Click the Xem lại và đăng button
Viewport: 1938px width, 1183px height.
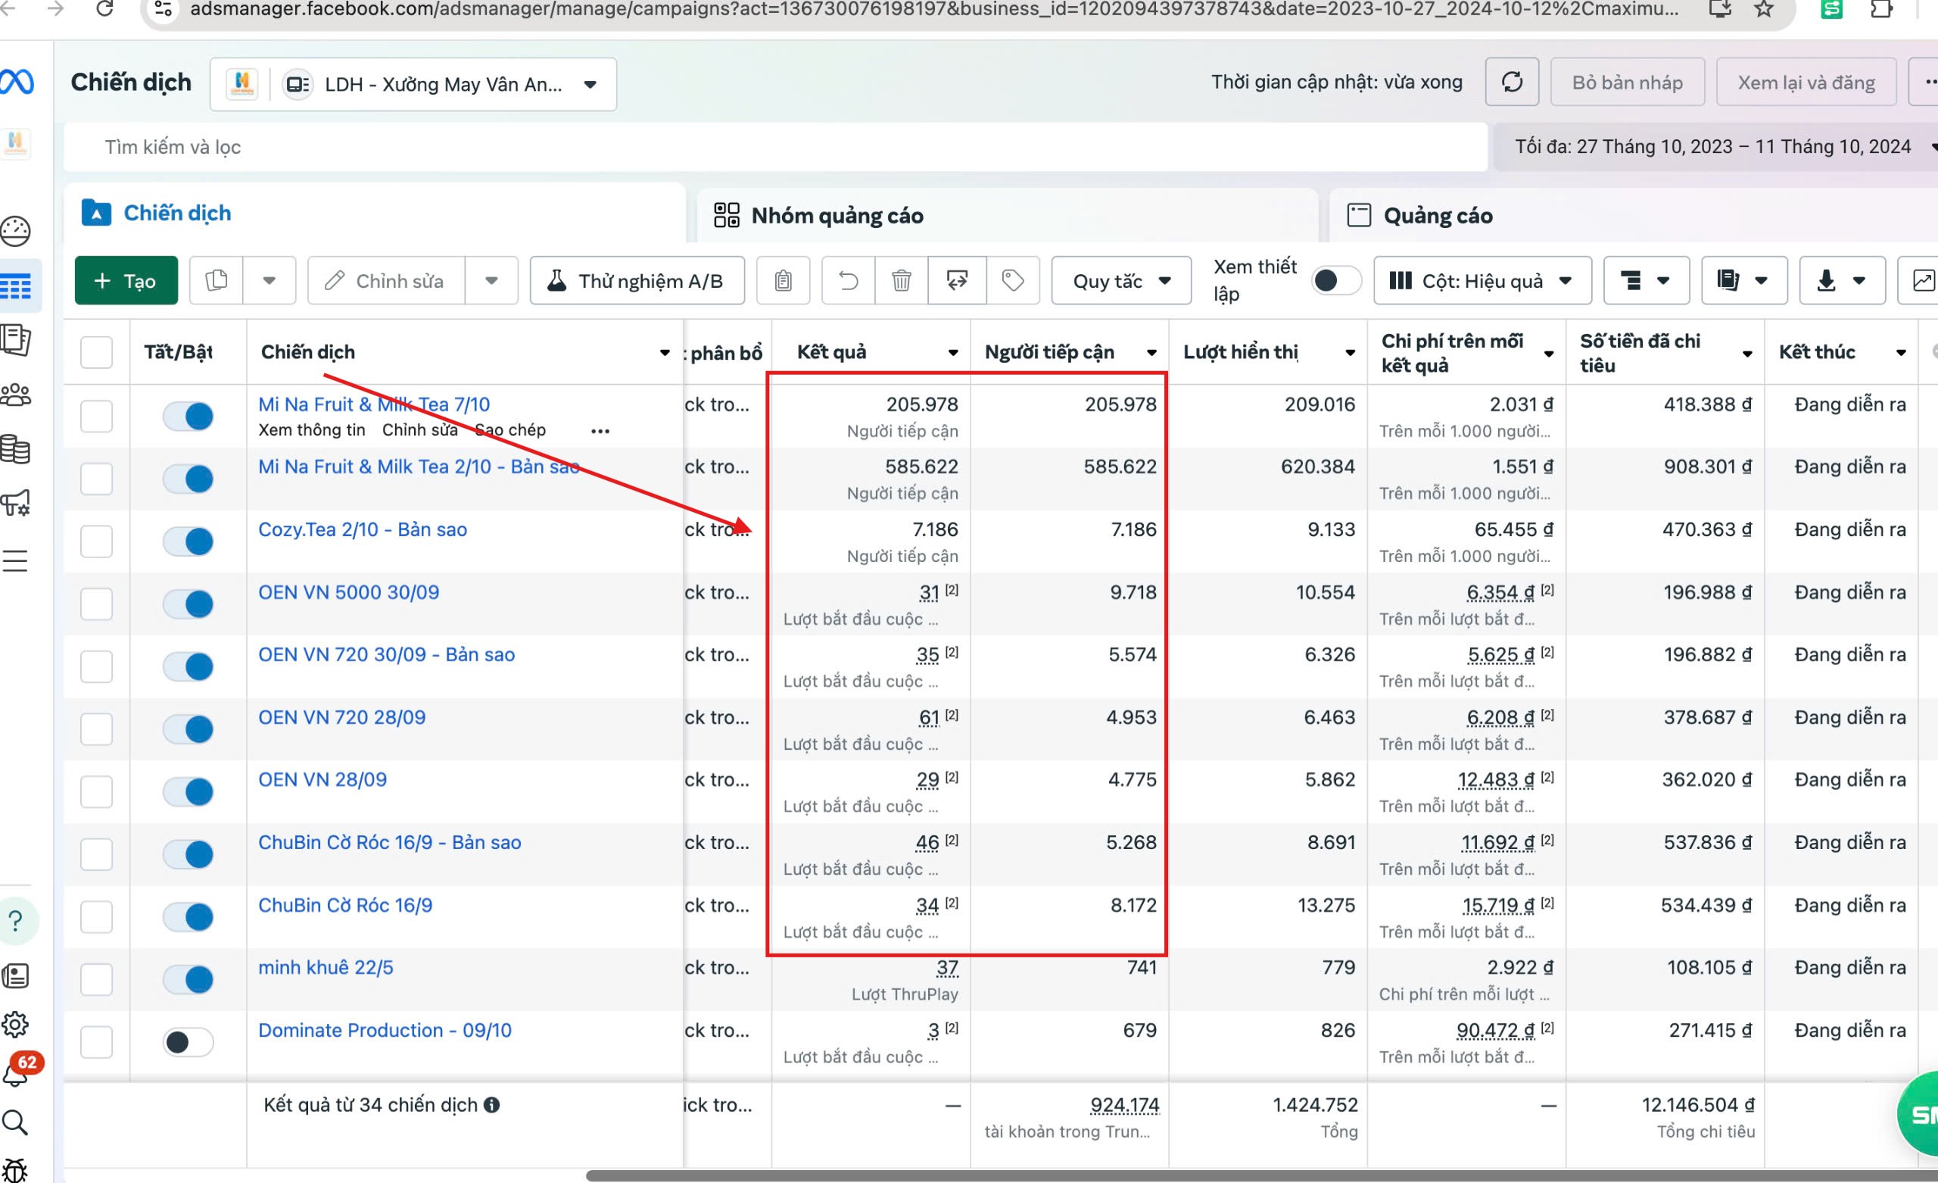(1806, 82)
